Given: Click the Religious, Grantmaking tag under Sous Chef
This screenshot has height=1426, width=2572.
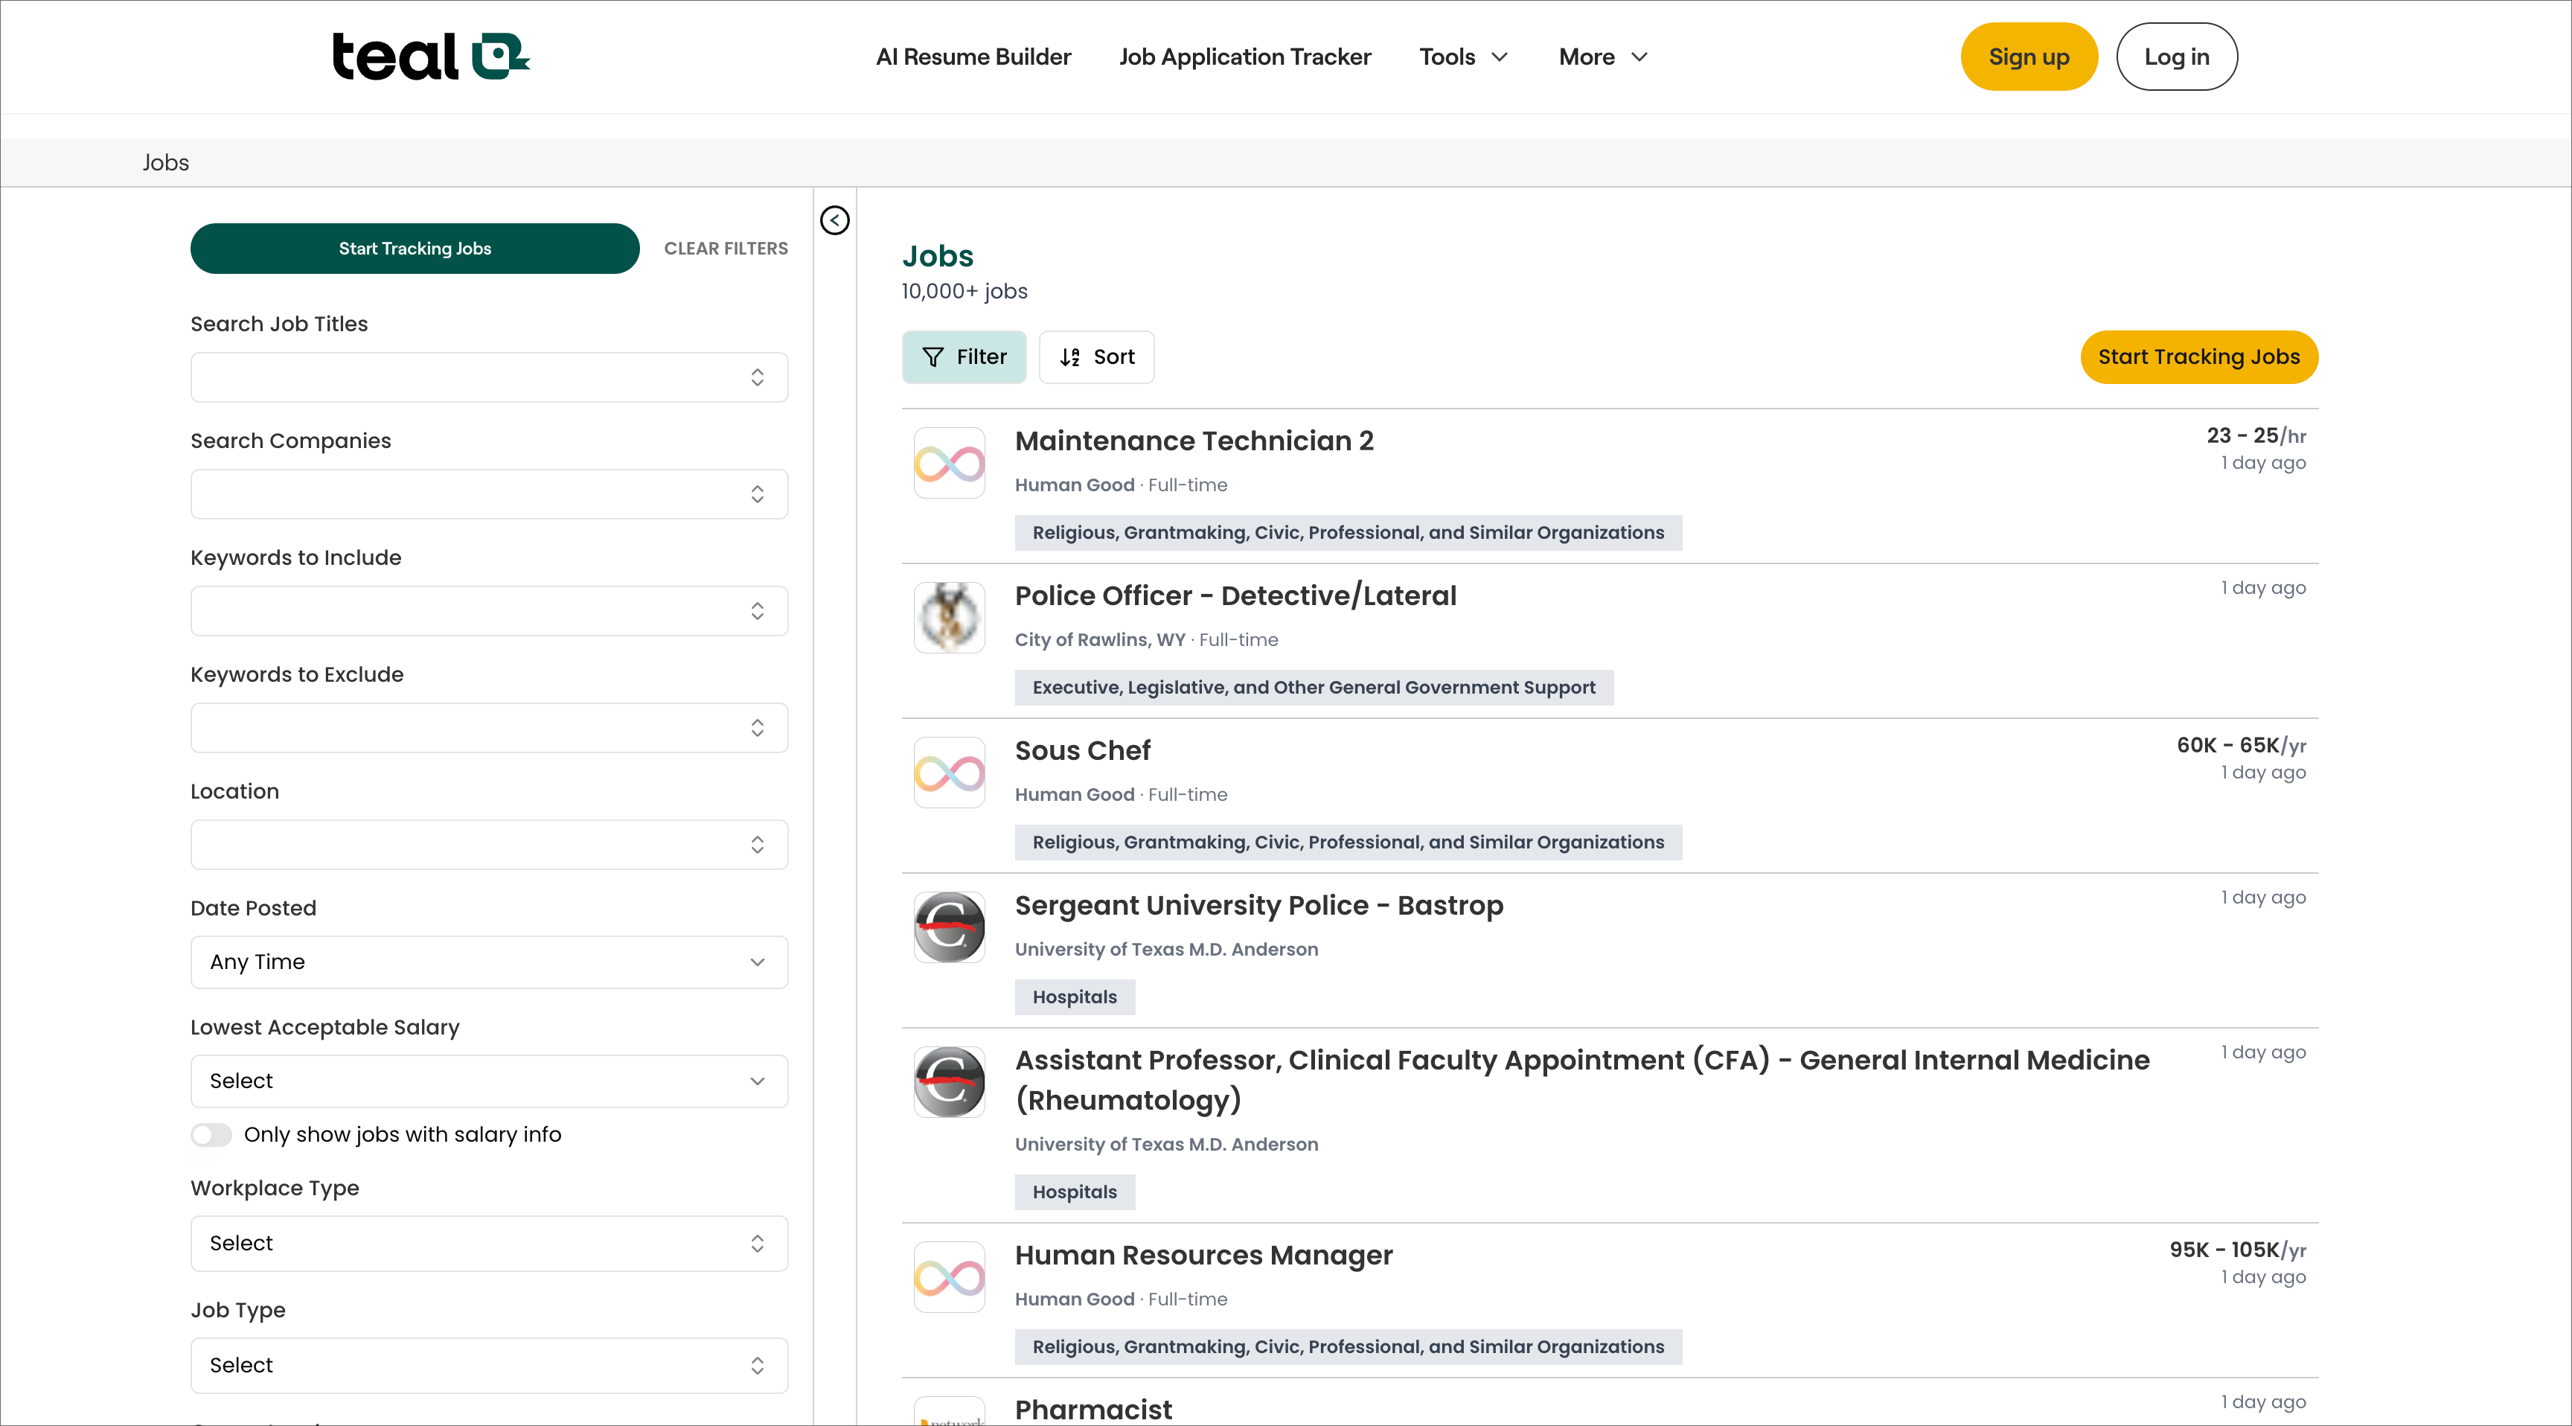Looking at the screenshot, I should click(1348, 843).
